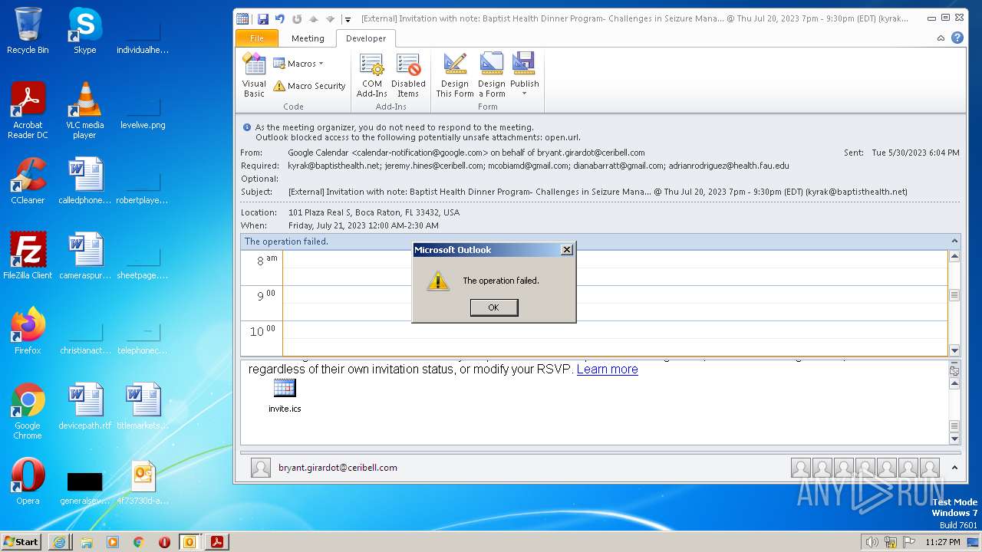This screenshot has width=982, height=552.
Task: Click Design This Form
Action: pyautogui.click(x=455, y=75)
